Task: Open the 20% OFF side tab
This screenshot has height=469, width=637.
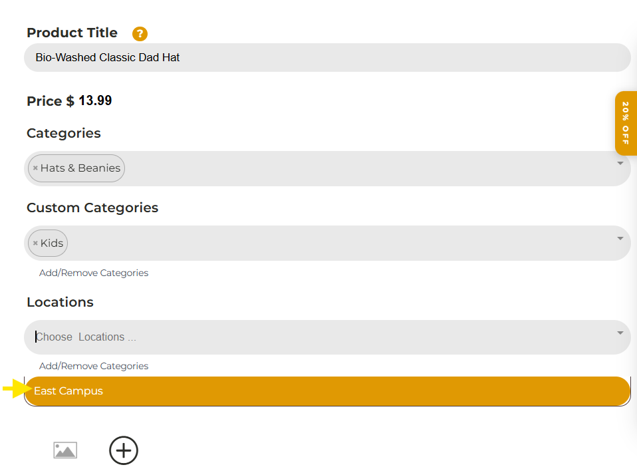Action: click(x=626, y=124)
